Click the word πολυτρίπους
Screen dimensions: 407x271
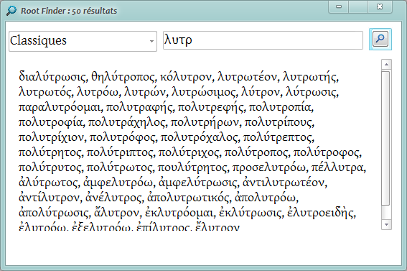278,122
